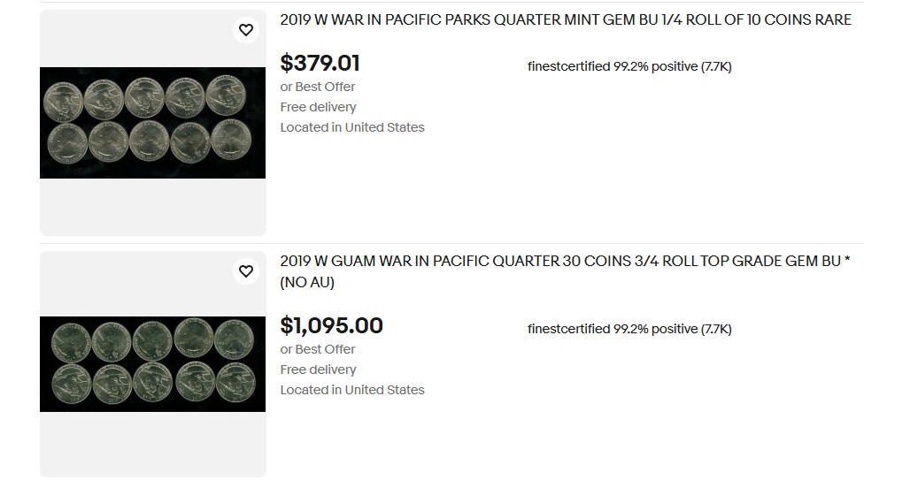The width and height of the screenshot is (902, 480).
Task: Add the $1,095.00 listing to watchlist with its heart icon
Action: pyautogui.click(x=246, y=271)
